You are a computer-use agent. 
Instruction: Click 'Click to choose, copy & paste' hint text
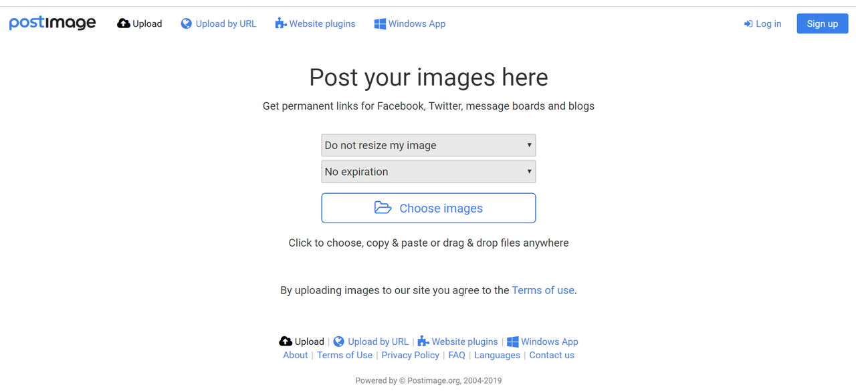[429, 243]
